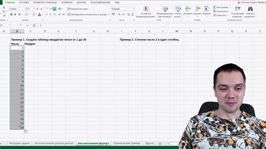
Task: Open the ВИД ribbon tab
Action: pyautogui.click(x=117, y=2)
